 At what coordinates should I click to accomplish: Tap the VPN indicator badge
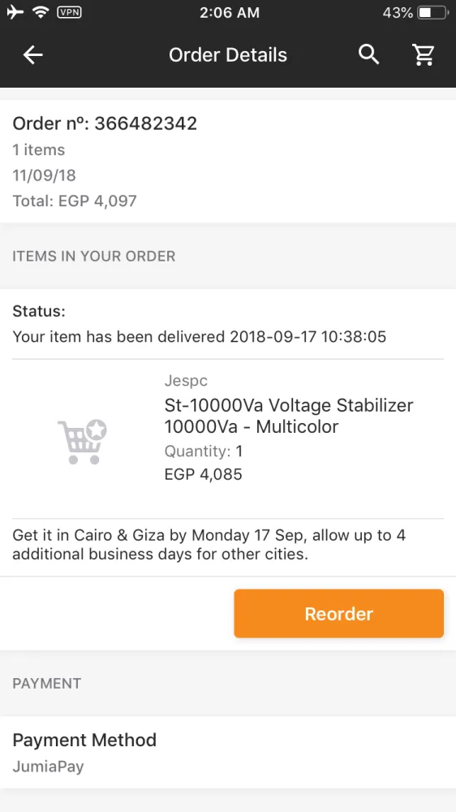click(x=69, y=12)
